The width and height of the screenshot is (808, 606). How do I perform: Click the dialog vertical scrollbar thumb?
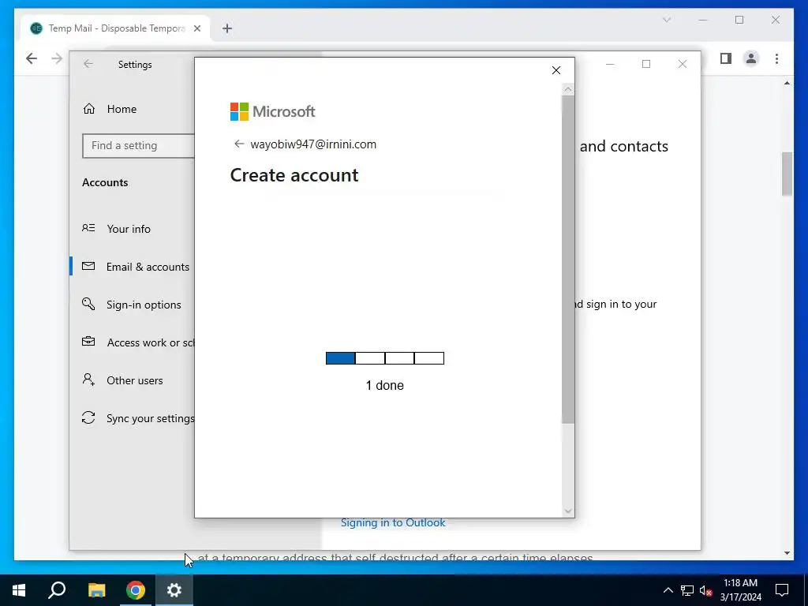coord(568,259)
